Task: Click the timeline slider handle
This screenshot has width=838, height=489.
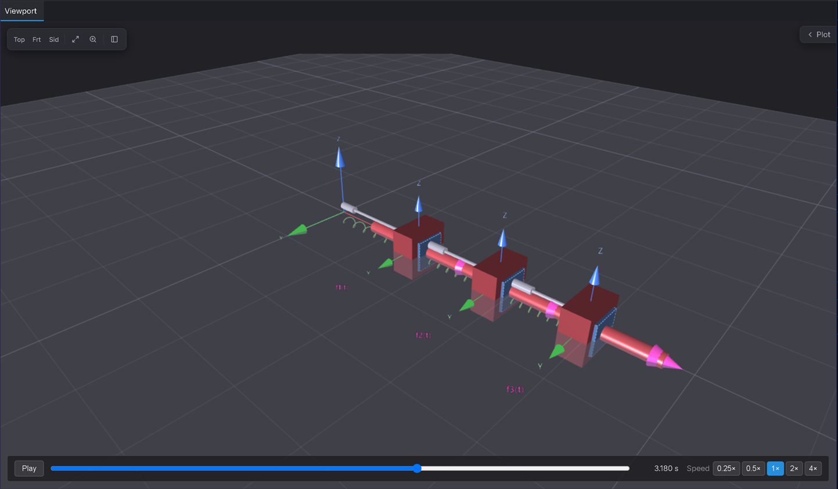Action: pos(417,468)
